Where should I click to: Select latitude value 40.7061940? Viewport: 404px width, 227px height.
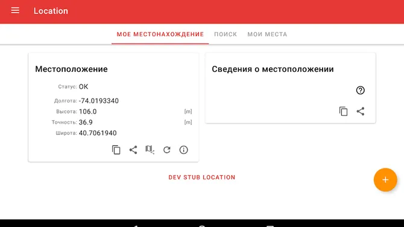pyautogui.click(x=98, y=133)
